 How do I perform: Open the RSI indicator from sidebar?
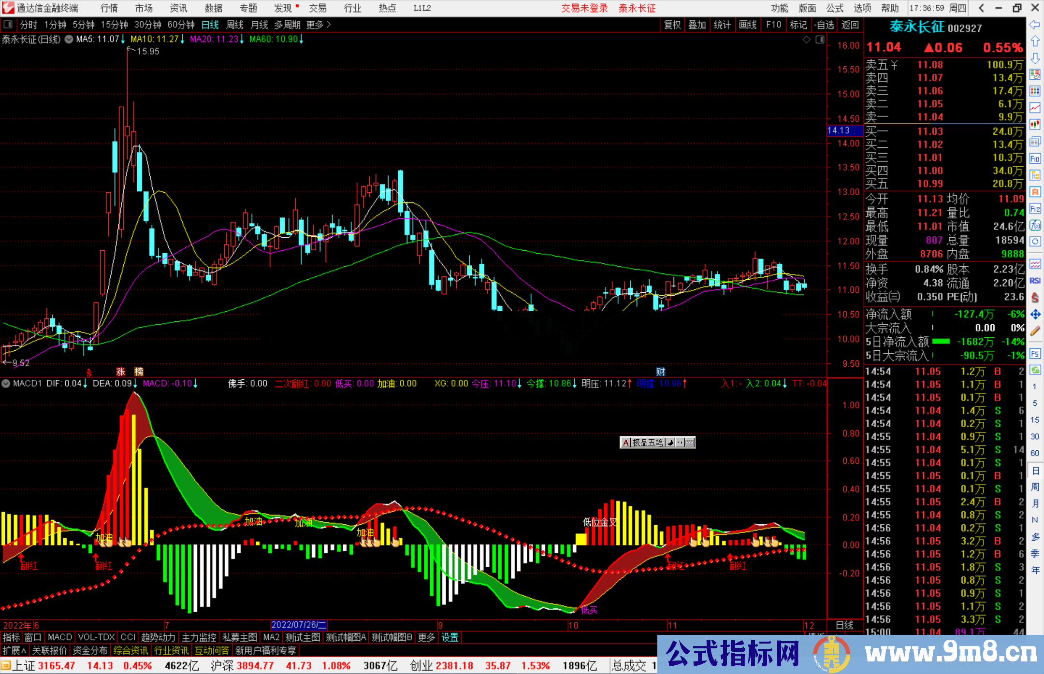pyautogui.click(x=1035, y=281)
